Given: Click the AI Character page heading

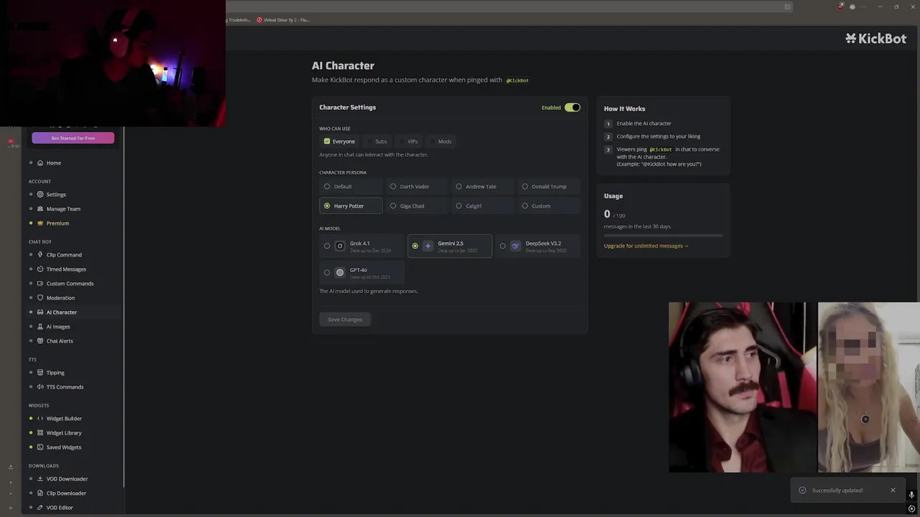Looking at the screenshot, I should pos(343,66).
